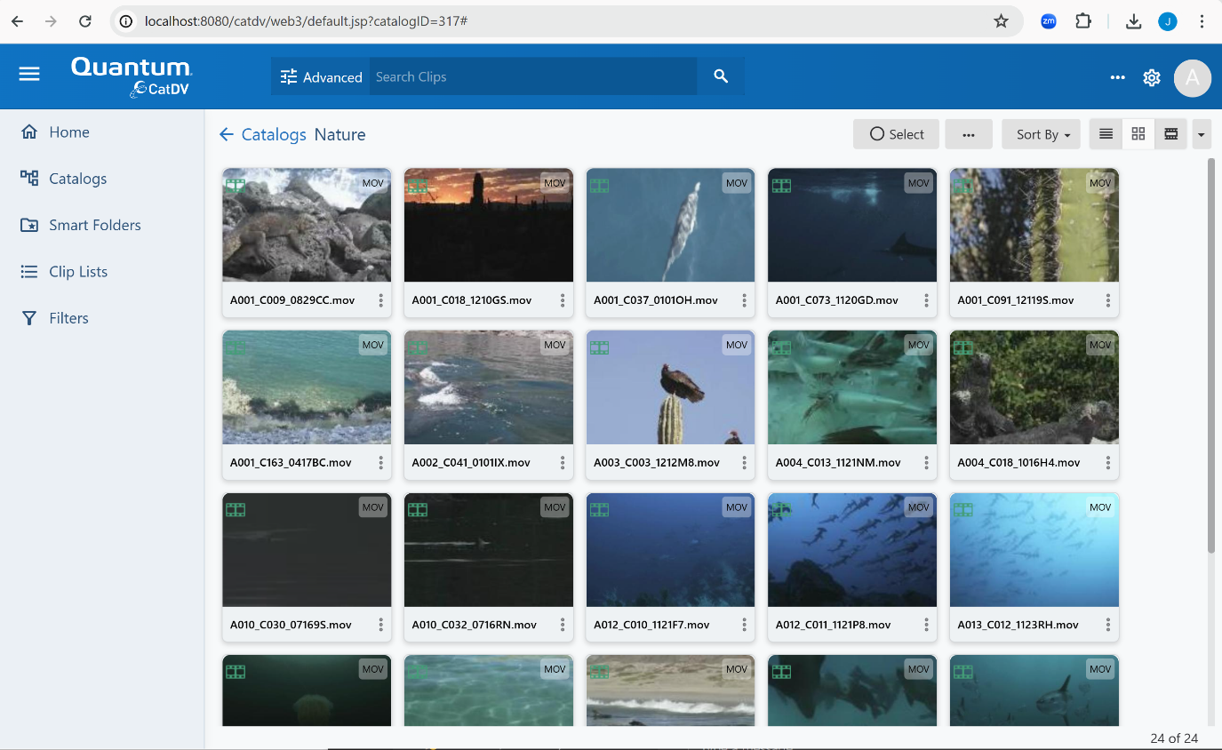1222x750 pixels.
Task: Click the back arrow to Catalogs
Action: tap(227, 134)
